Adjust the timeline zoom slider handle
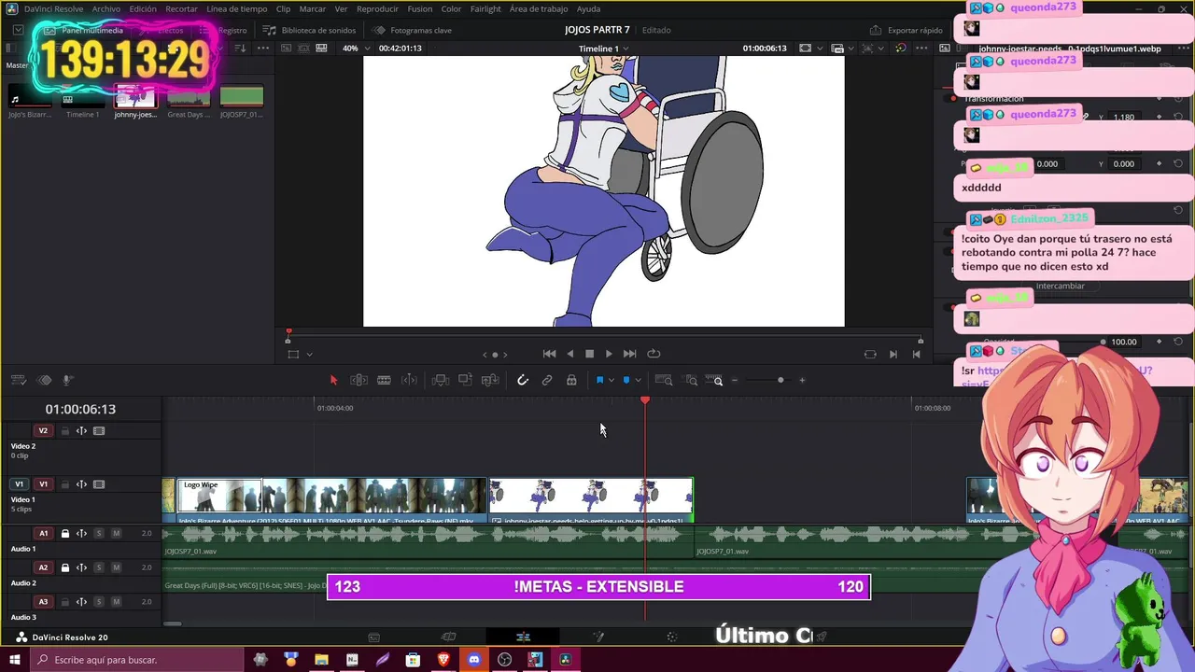Viewport: 1195px width, 672px height. pyautogui.click(x=780, y=380)
